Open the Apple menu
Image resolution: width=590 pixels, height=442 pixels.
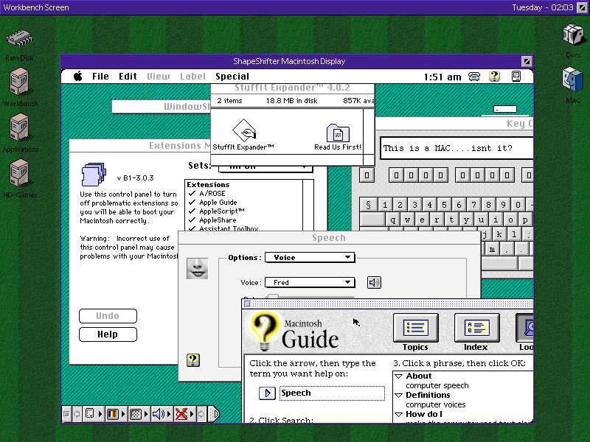(x=77, y=77)
